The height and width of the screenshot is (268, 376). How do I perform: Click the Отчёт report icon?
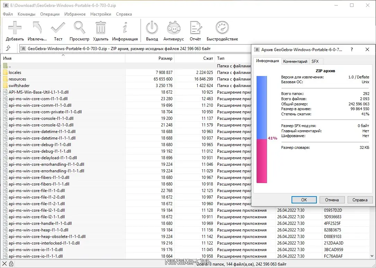pos(195,28)
